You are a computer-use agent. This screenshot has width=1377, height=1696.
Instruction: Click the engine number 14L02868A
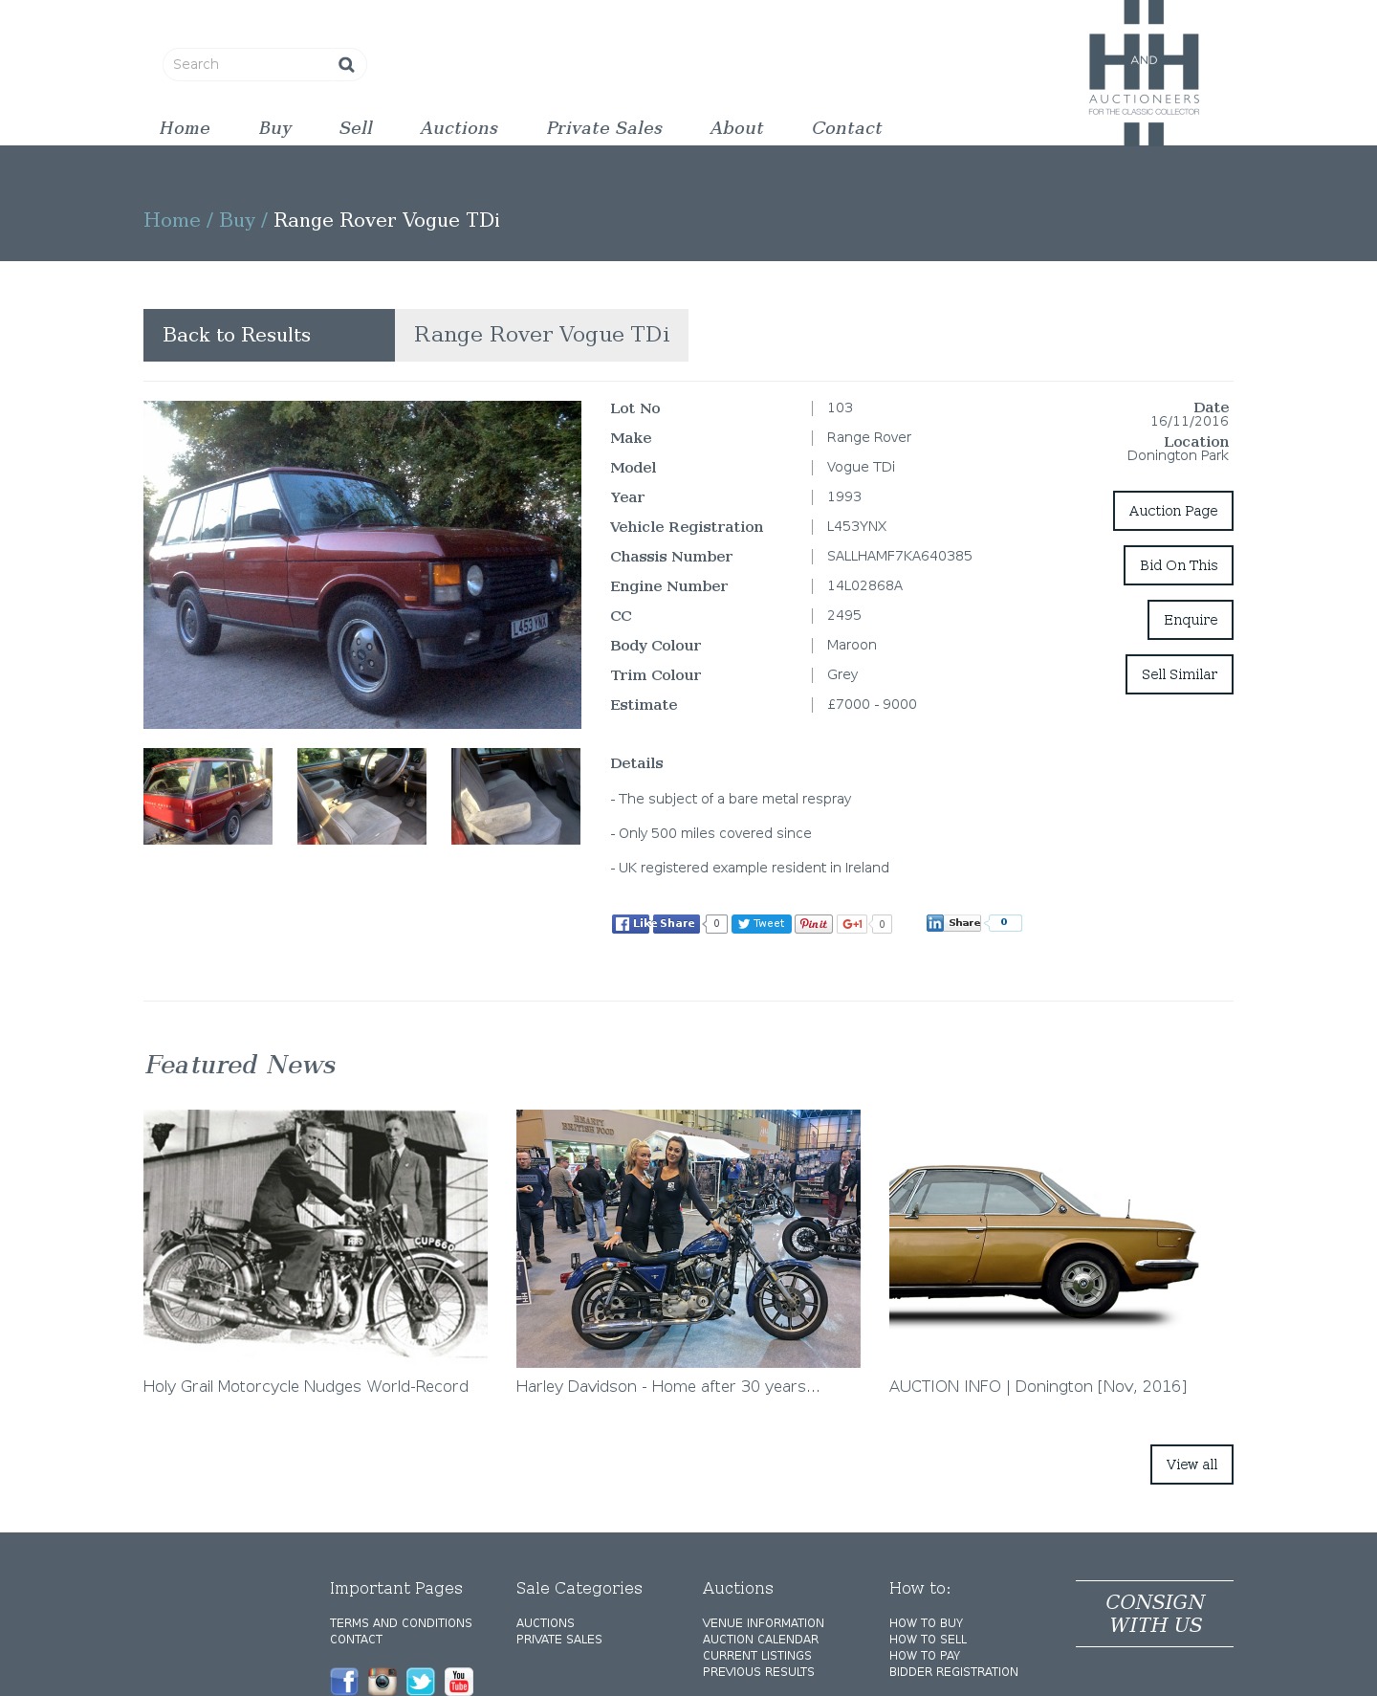[x=864, y=585]
